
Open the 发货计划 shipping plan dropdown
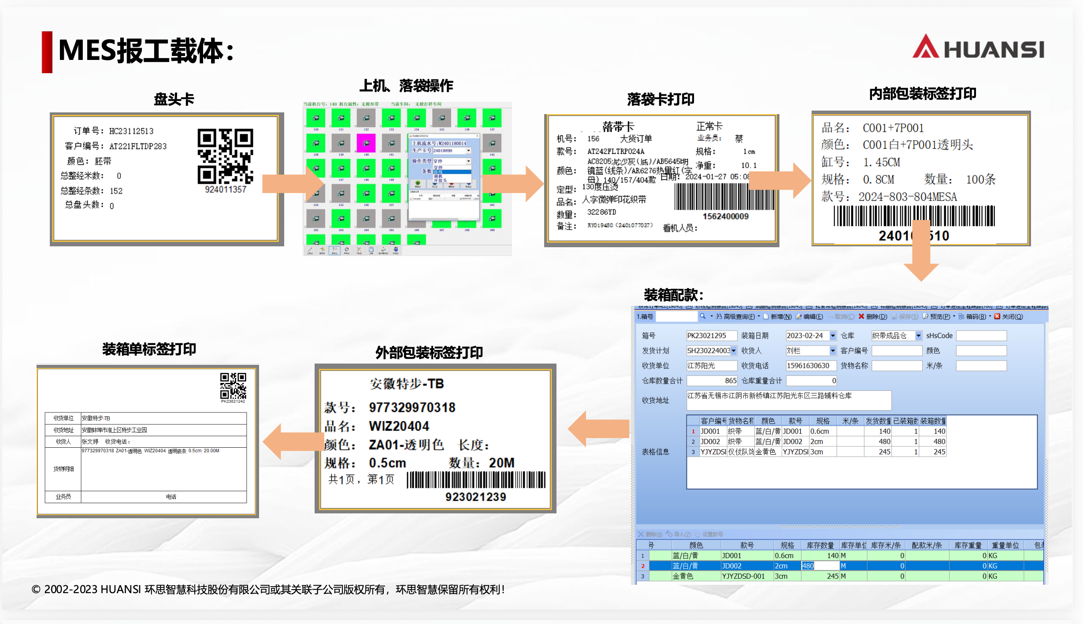(734, 351)
